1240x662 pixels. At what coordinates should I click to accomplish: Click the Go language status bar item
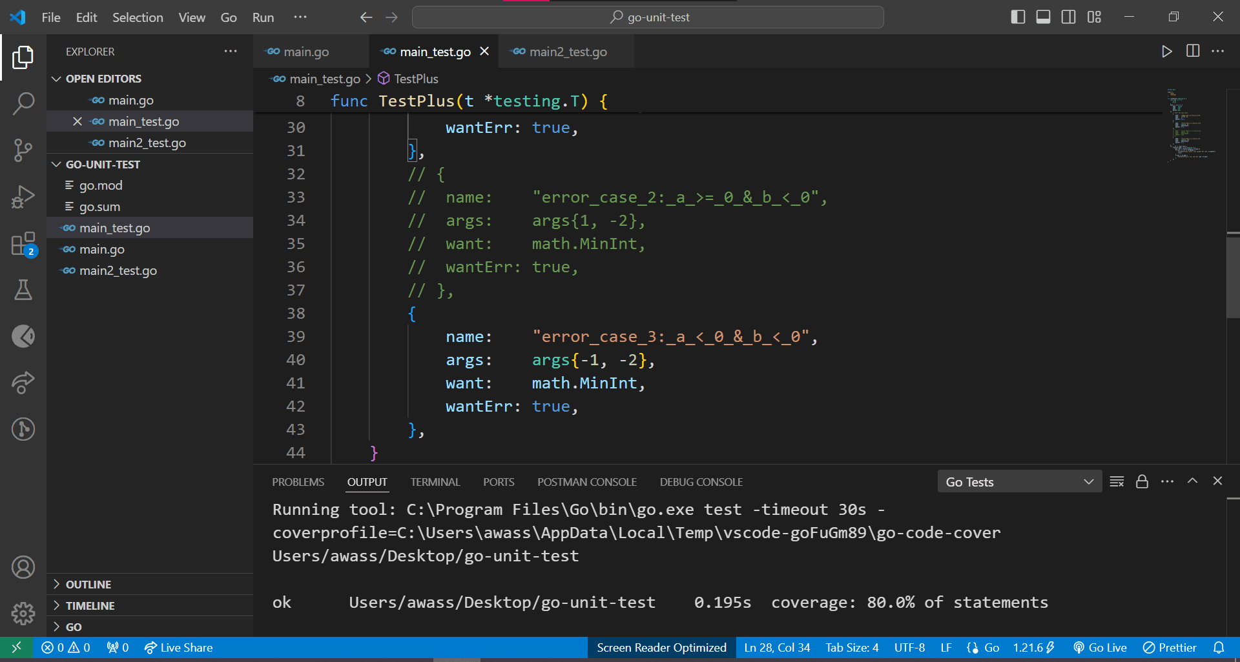(982, 647)
